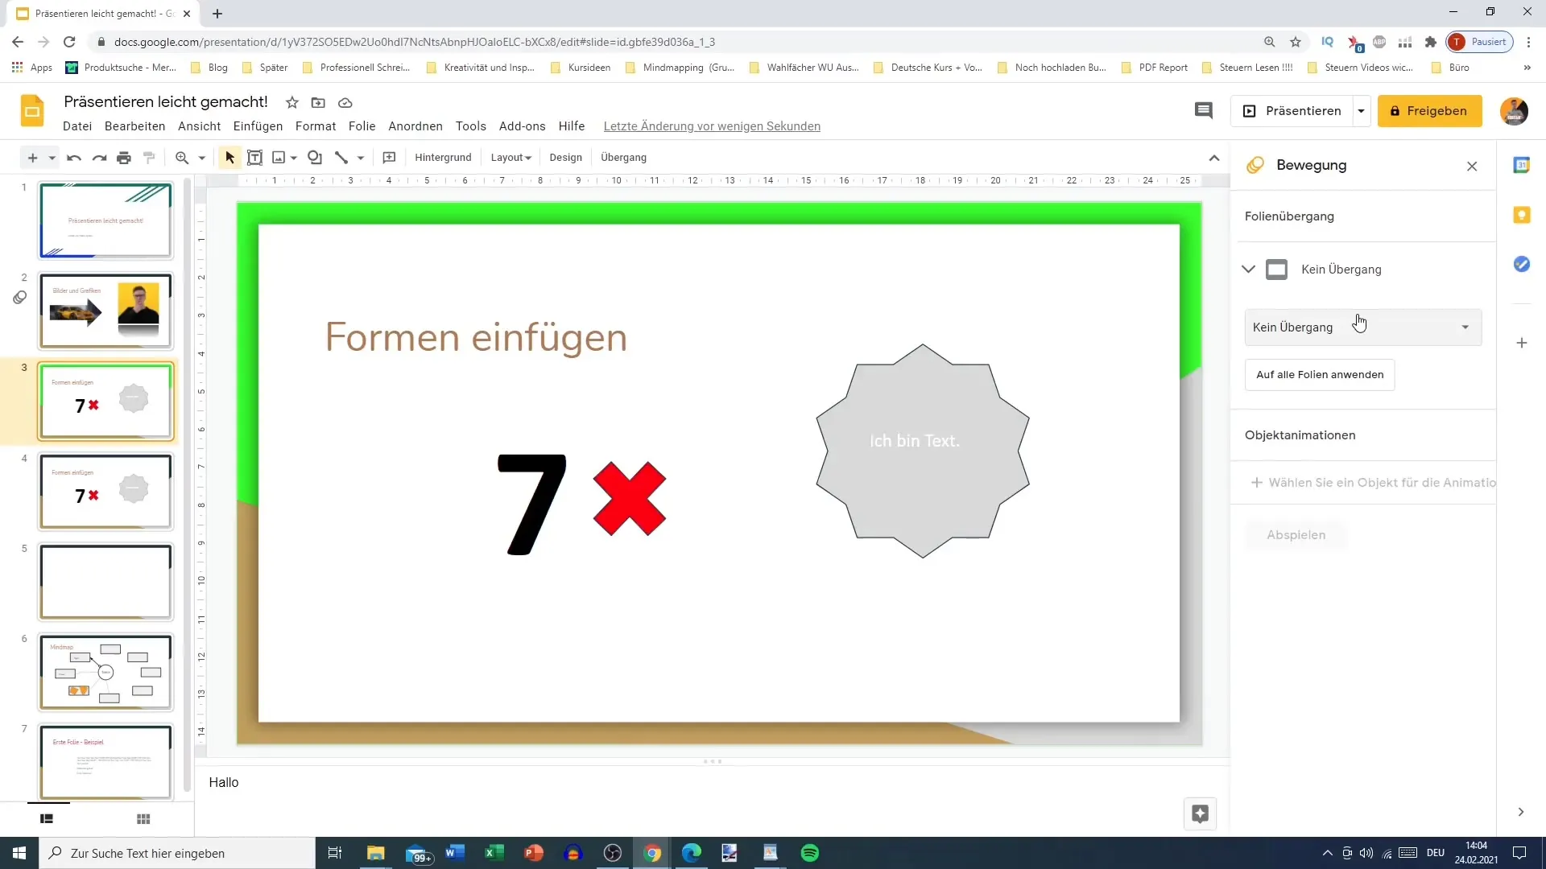Click the redo arrow in toolbar
The height and width of the screenshot is (869, 1546).
99,158
